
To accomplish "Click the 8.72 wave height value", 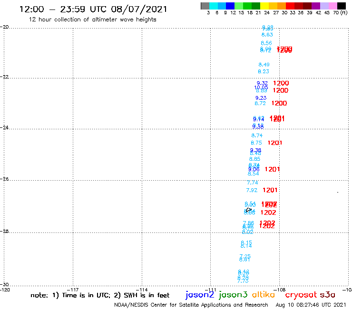I will point(260,104).
